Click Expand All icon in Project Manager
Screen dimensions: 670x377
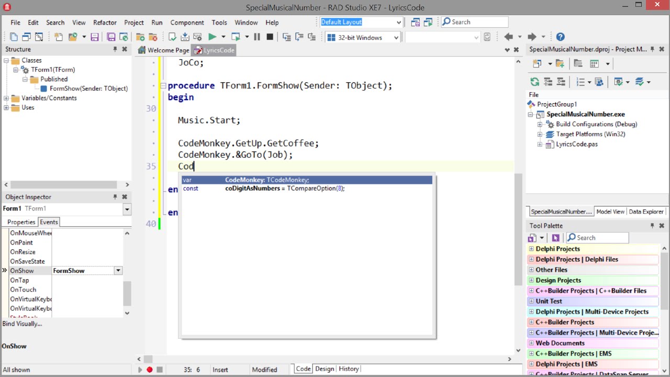[548, 82]
